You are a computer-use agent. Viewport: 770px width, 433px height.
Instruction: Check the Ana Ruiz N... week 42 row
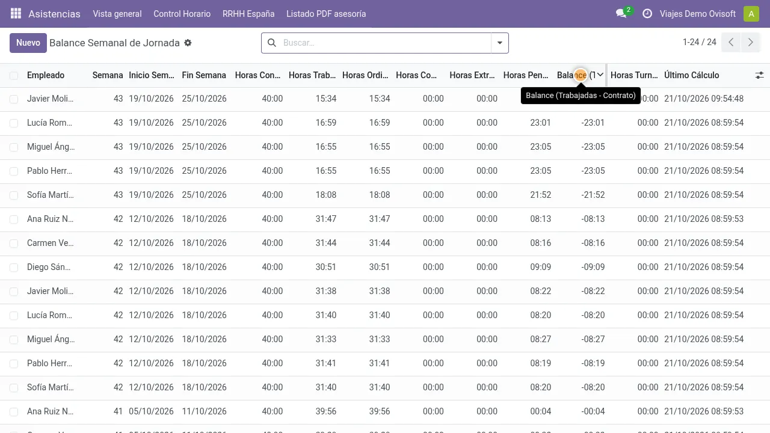(14, 219)
